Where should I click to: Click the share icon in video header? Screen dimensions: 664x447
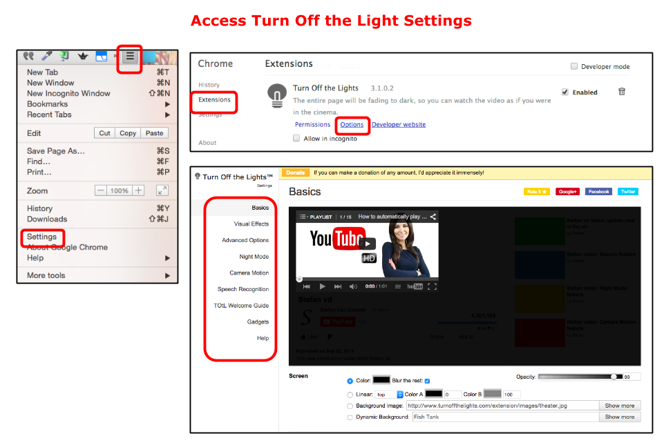tap(433, 217)
